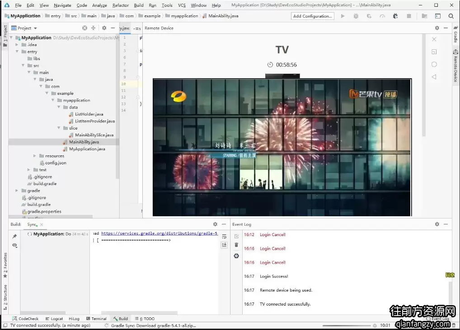Screen dimensions: 460x330
Task: Hide the Project panel with the minus icon
Action: 113,28
